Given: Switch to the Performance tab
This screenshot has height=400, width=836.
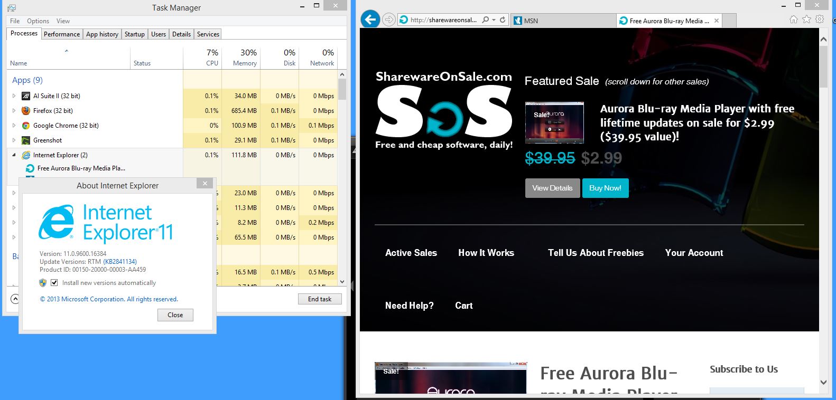Looking at the screenshot, I should pos(62,34).
